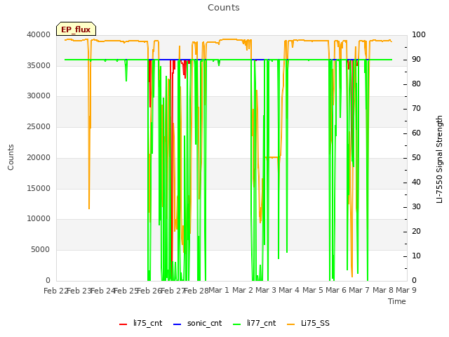Click the Mar 8 date tick
449x337 pixels.
(x=383, y=290)
